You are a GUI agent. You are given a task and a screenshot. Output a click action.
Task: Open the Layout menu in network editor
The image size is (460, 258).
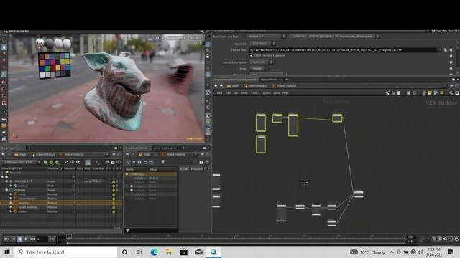[265, 92]
